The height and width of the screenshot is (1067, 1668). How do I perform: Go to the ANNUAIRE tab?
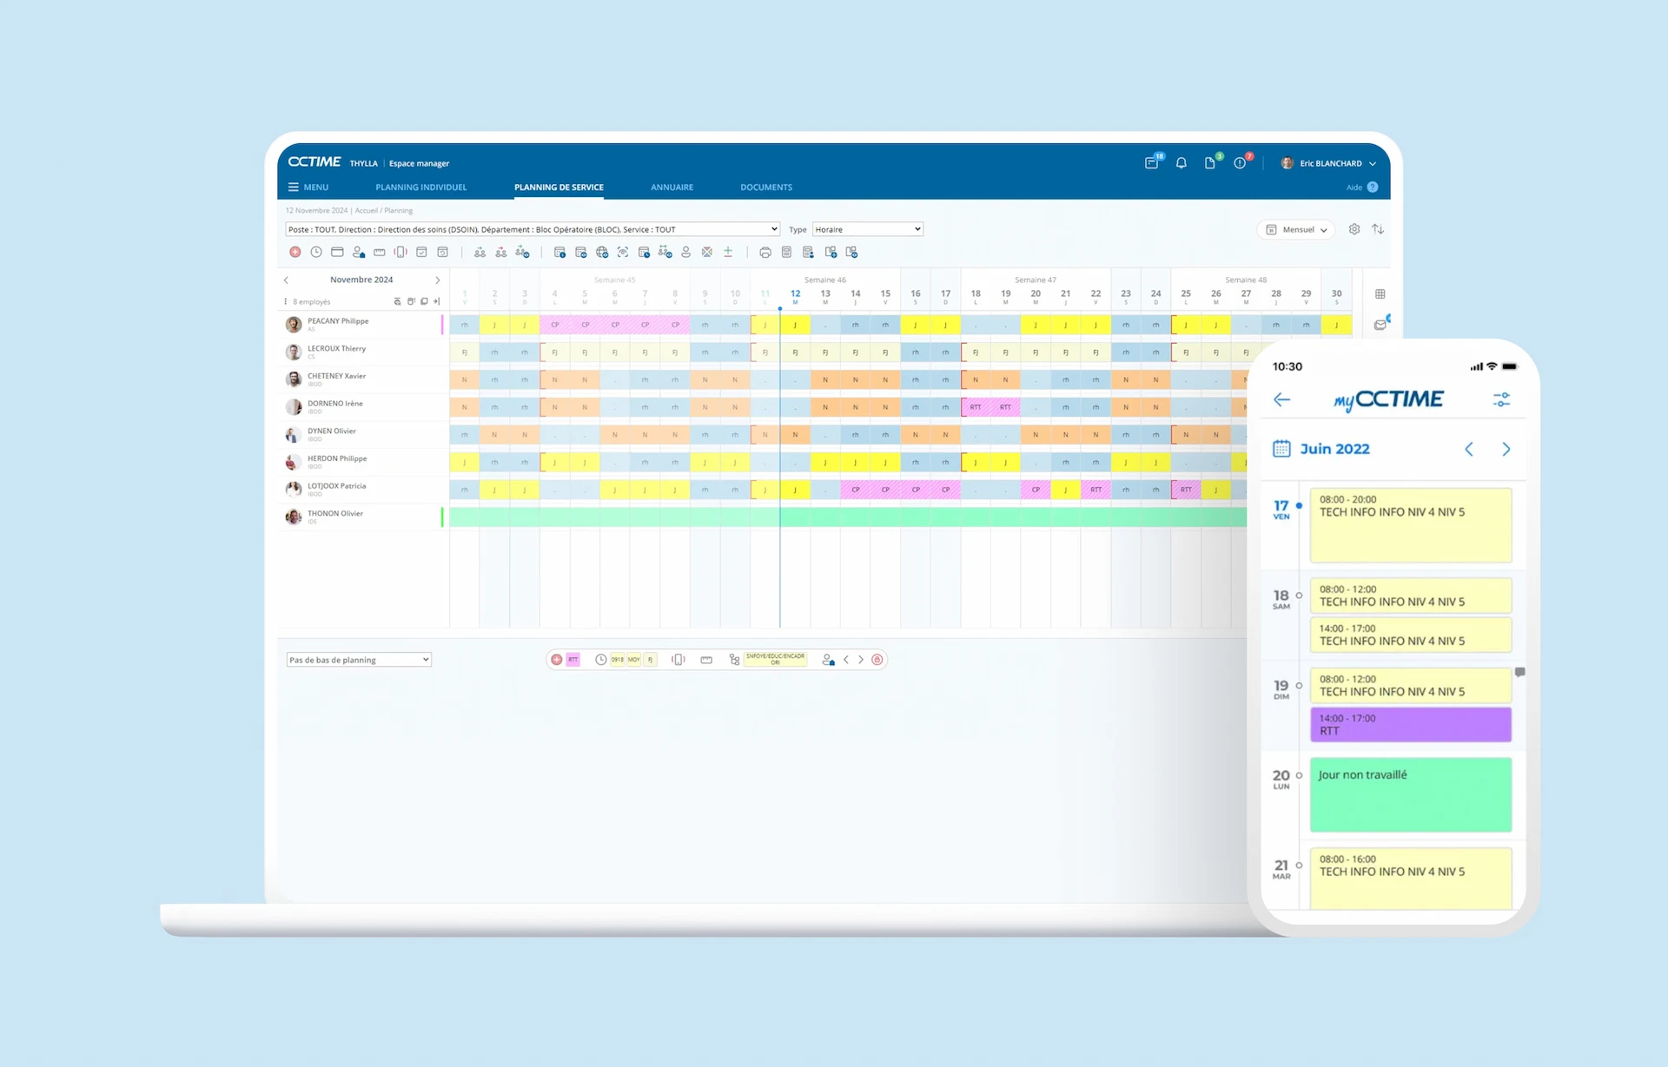pyautogui.click(x=671, y=187)
